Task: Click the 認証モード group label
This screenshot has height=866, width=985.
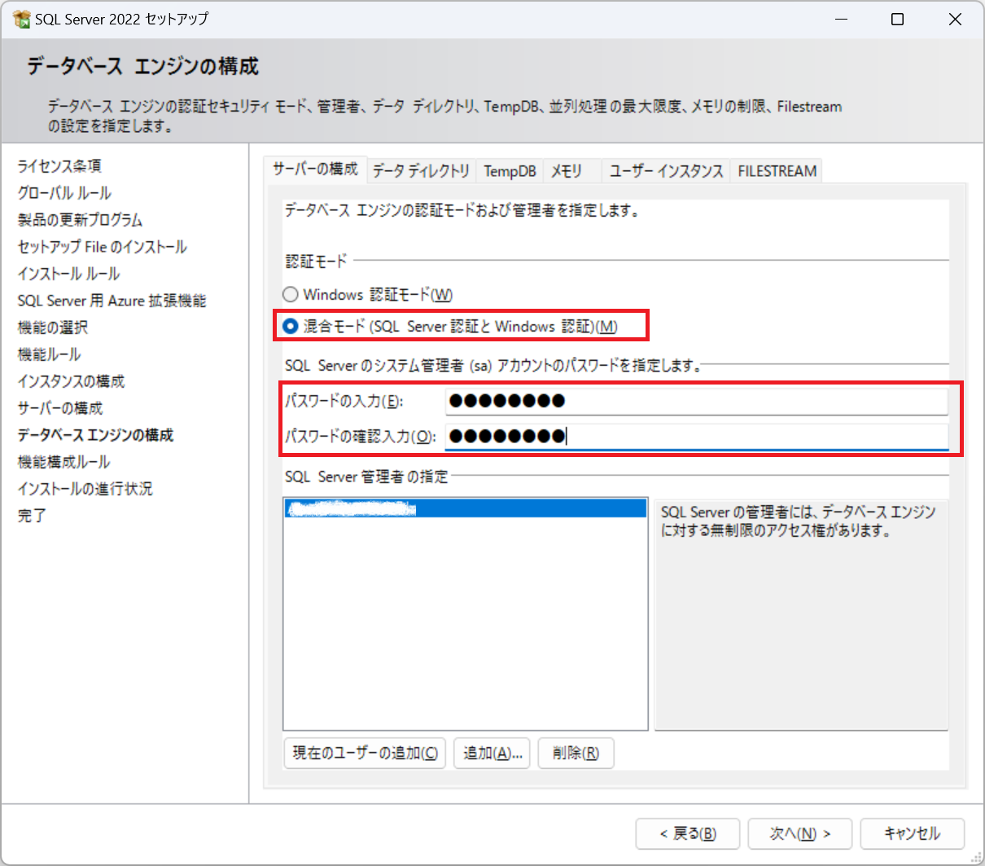Action: coord(316,261)
